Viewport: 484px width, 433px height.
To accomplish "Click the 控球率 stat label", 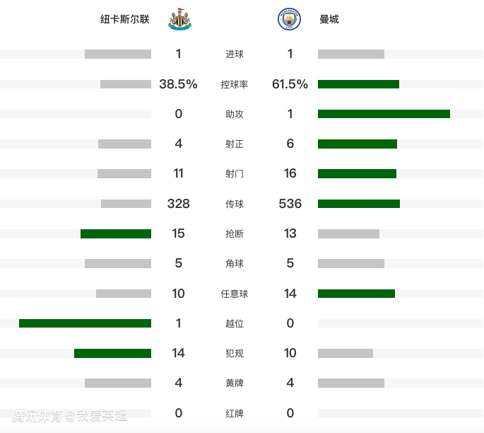I will tap(235, 84).
